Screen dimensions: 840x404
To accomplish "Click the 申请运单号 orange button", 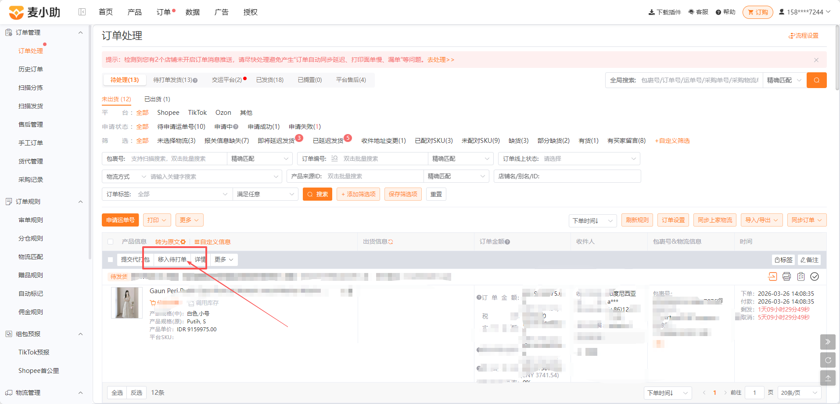I will [x=120, y=220].
